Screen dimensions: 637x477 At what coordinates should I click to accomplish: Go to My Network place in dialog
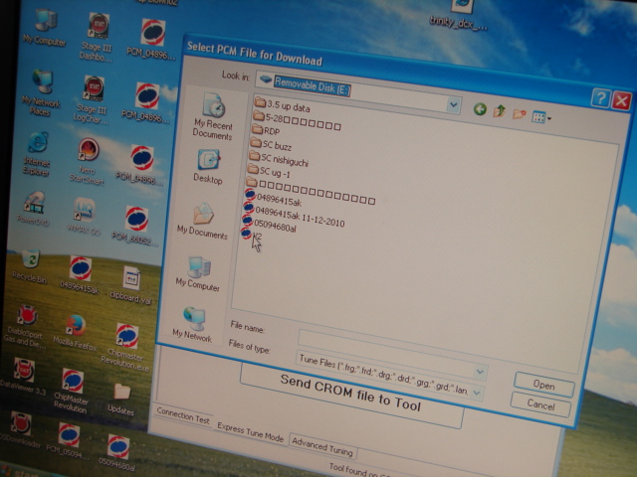[x=192, y=325]
